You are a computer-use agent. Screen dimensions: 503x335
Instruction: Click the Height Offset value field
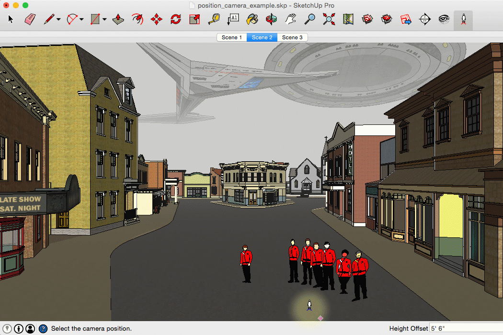point(466,329)
